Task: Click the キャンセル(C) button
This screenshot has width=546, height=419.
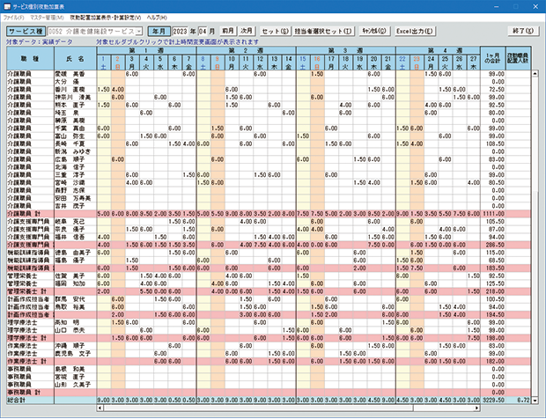Action: [374, 32]
